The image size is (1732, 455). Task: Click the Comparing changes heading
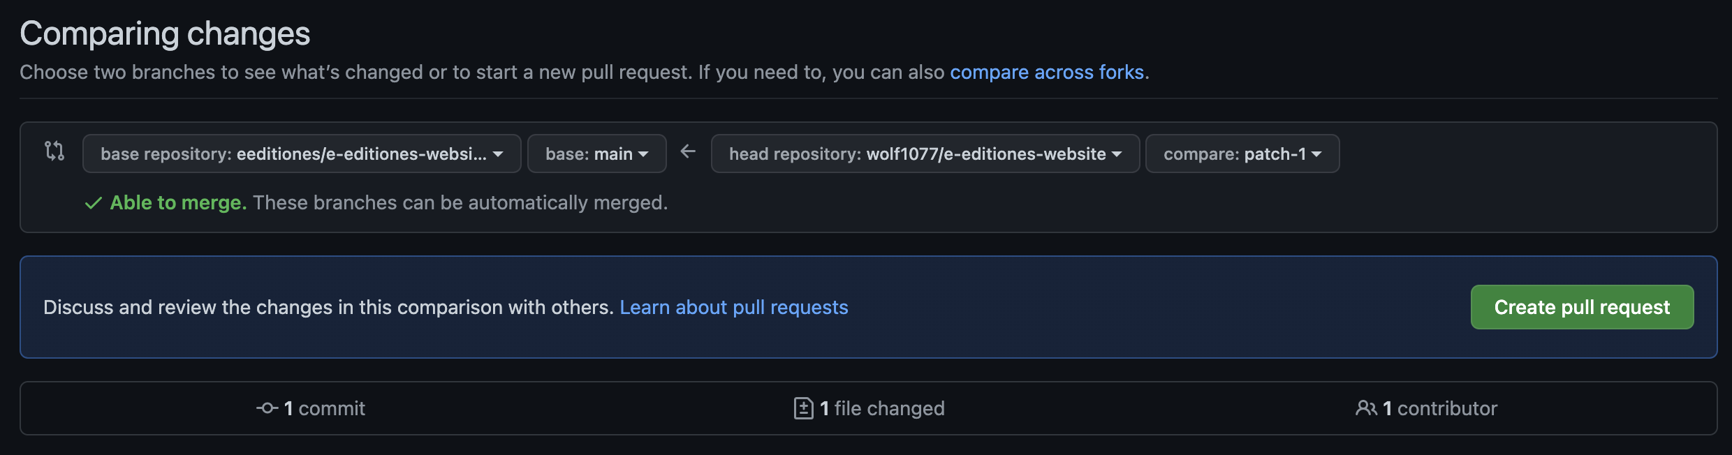165,33
